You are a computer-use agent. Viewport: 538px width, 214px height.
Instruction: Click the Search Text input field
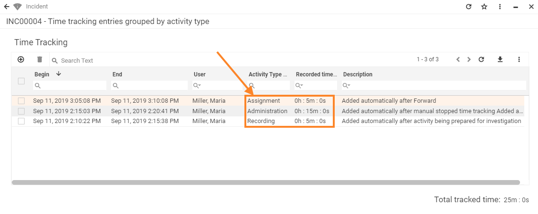(x=142, y=60)
